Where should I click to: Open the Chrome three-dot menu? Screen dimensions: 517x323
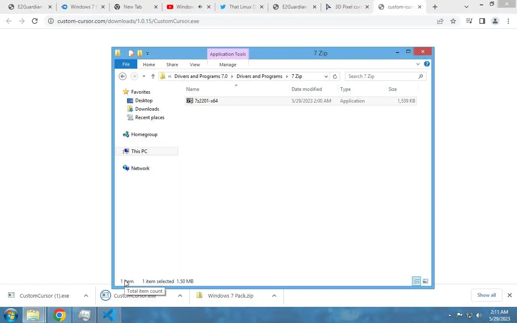click(508, 21)
